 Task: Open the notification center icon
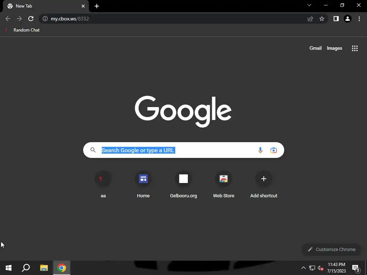point(356,268)
